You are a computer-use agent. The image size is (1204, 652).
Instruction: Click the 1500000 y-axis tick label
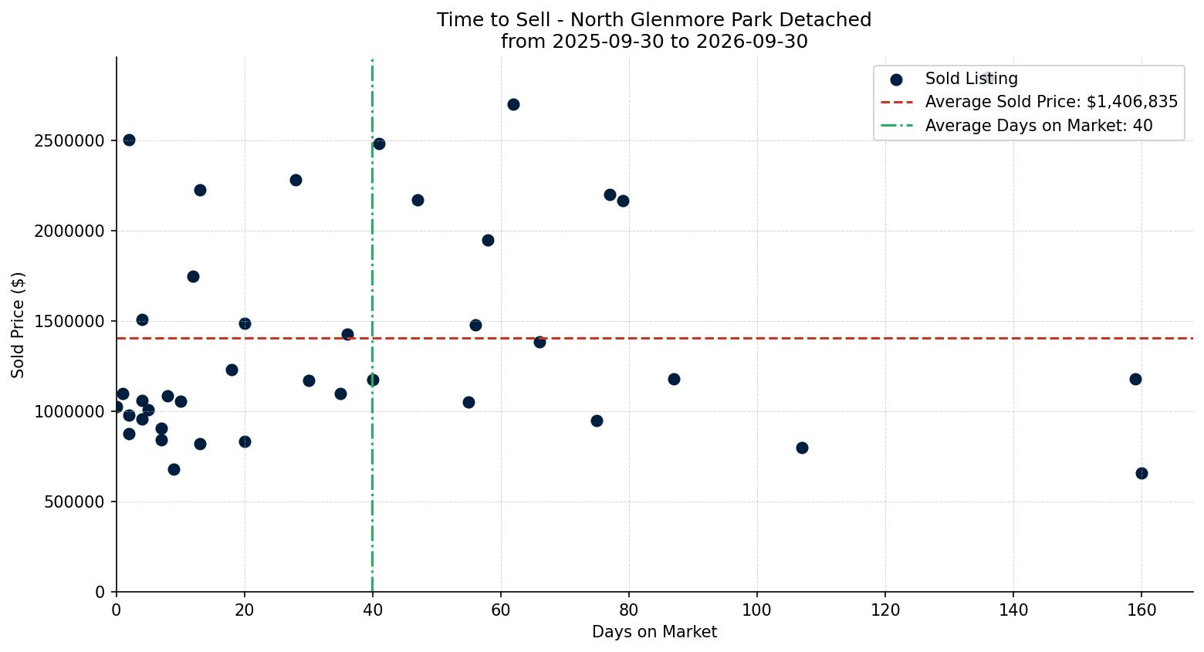(69, 322)
